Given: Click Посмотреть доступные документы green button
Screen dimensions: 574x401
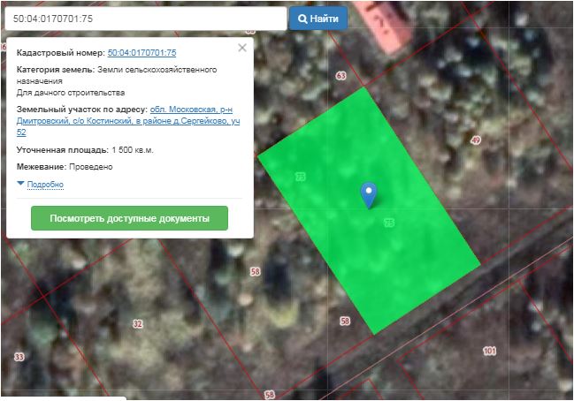Looking at the screenshot, I should (129, 218).
